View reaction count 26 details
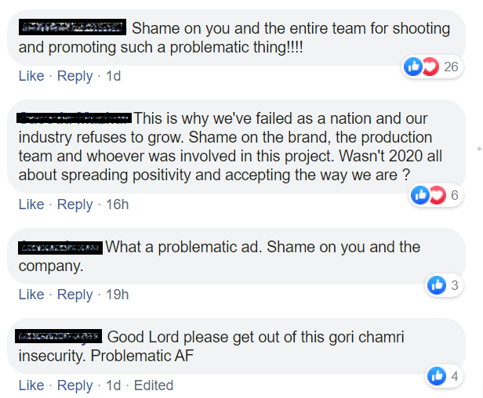The image size is (483, 398). 451,67
